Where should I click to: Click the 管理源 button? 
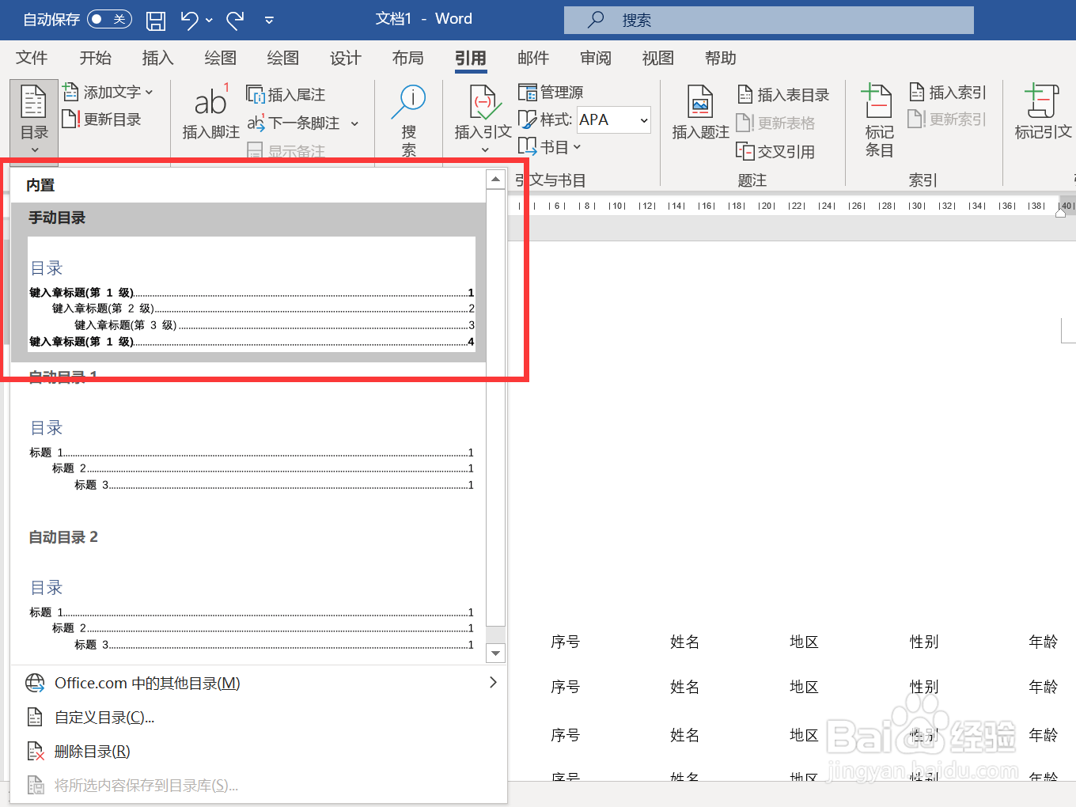coord(551,93)
